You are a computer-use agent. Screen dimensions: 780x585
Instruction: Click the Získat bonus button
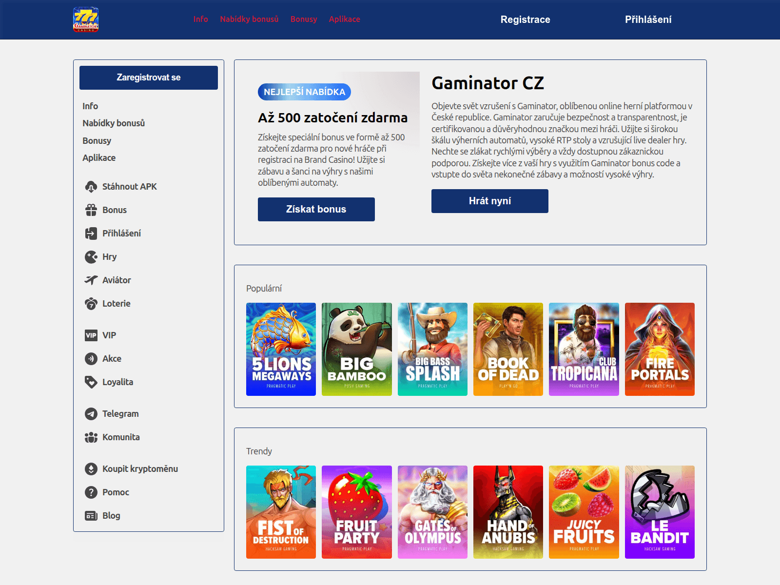(x=316, y=209)
